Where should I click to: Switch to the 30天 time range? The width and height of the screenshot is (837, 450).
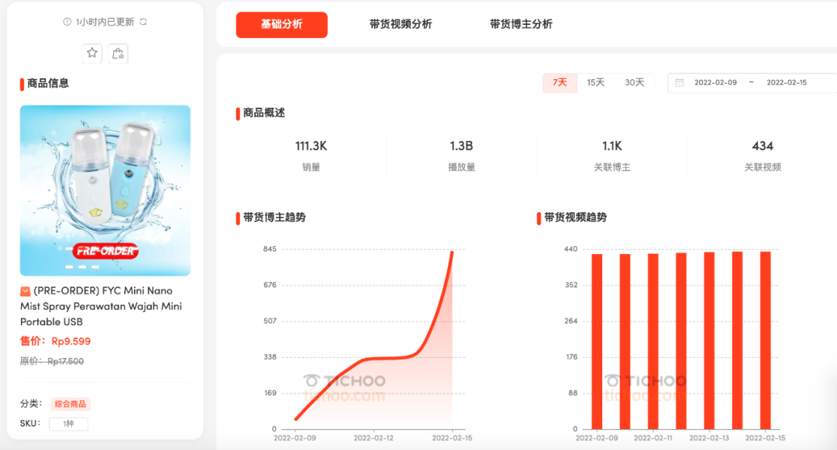pos(634,83)
